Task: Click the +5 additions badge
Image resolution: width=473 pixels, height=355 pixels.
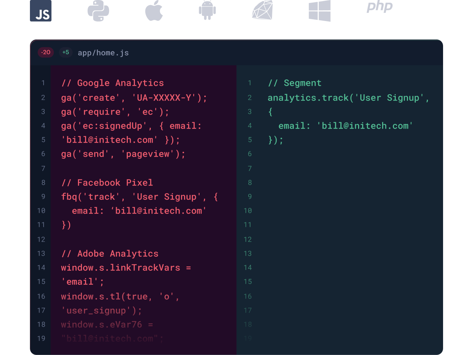Action: pos(65,52)
